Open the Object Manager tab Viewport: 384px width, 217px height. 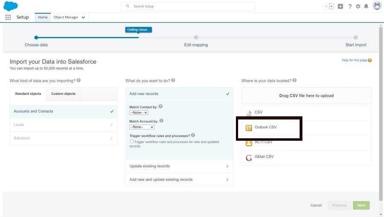pyautogui.click(x=66, y=17)
